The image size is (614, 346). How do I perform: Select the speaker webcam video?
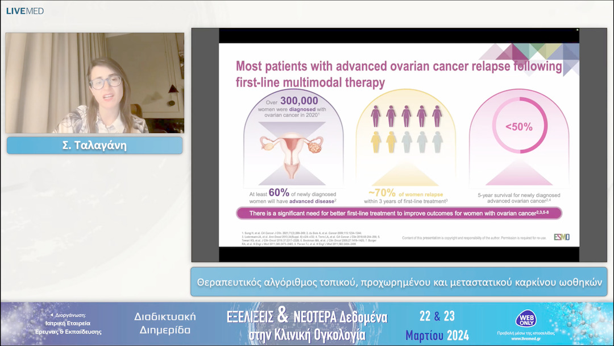pyautogui.click(x=95, y=83)
